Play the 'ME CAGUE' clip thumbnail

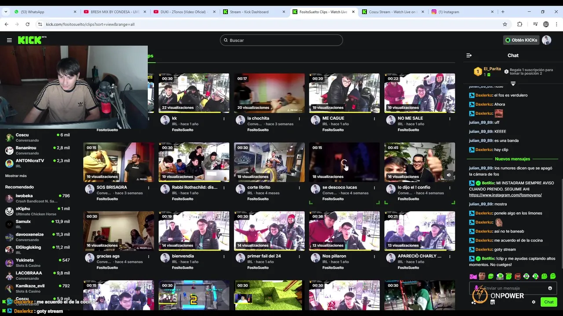point(344,93)
